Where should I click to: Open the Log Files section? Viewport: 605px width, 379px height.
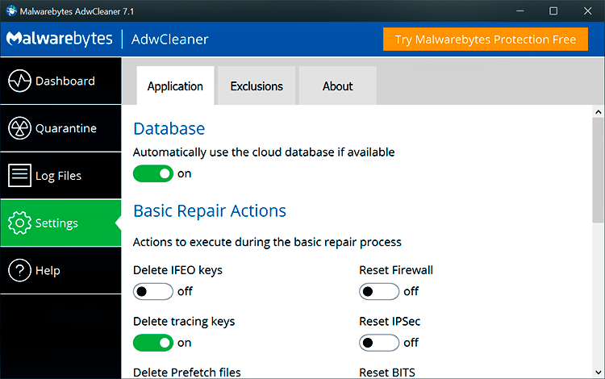pos(61,176)
